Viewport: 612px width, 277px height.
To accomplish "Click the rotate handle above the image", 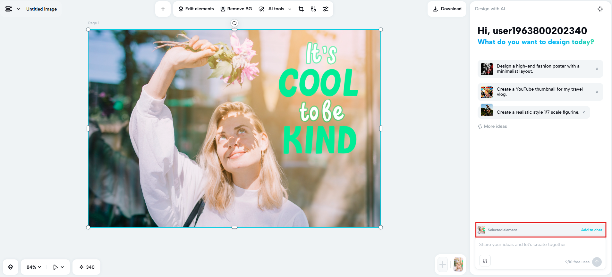I will (234, 23).
